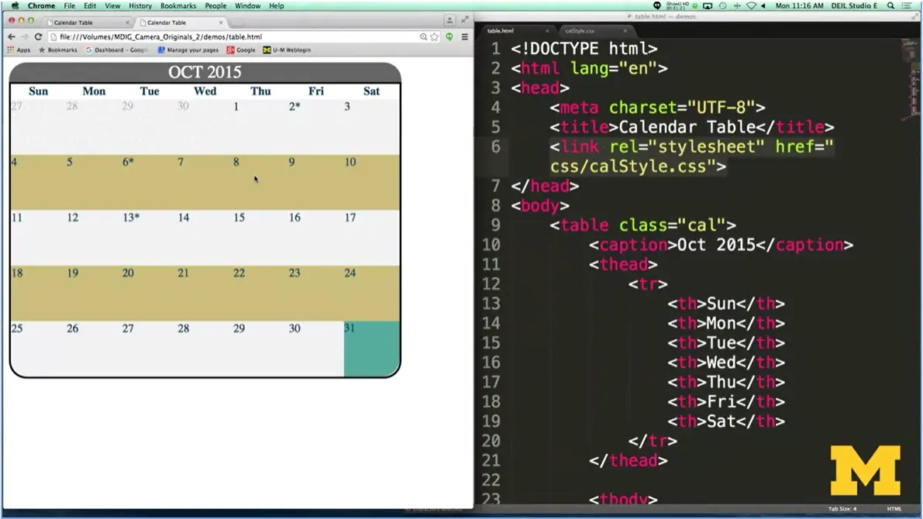
Task: Open Spotlight search from the menu bar
Action: point(889,5)
